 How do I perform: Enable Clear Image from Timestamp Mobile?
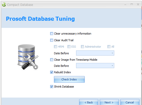tap(52, 60)
